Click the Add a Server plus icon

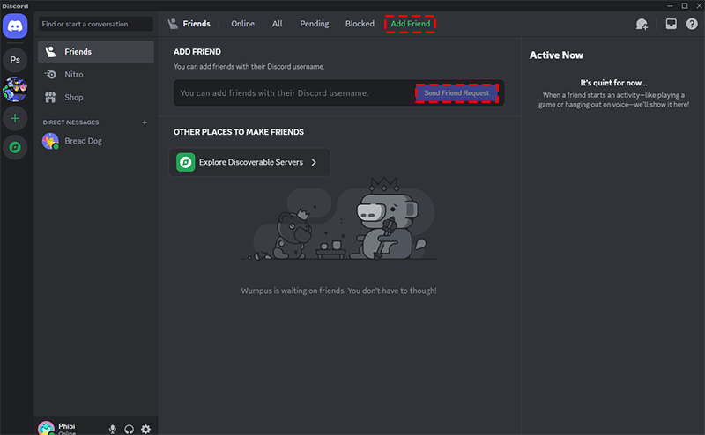17,117
